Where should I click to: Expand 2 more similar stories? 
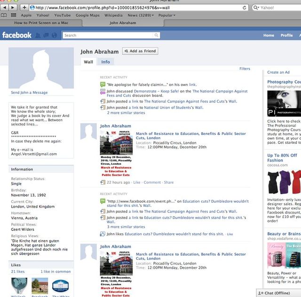[x=126, y=113]
